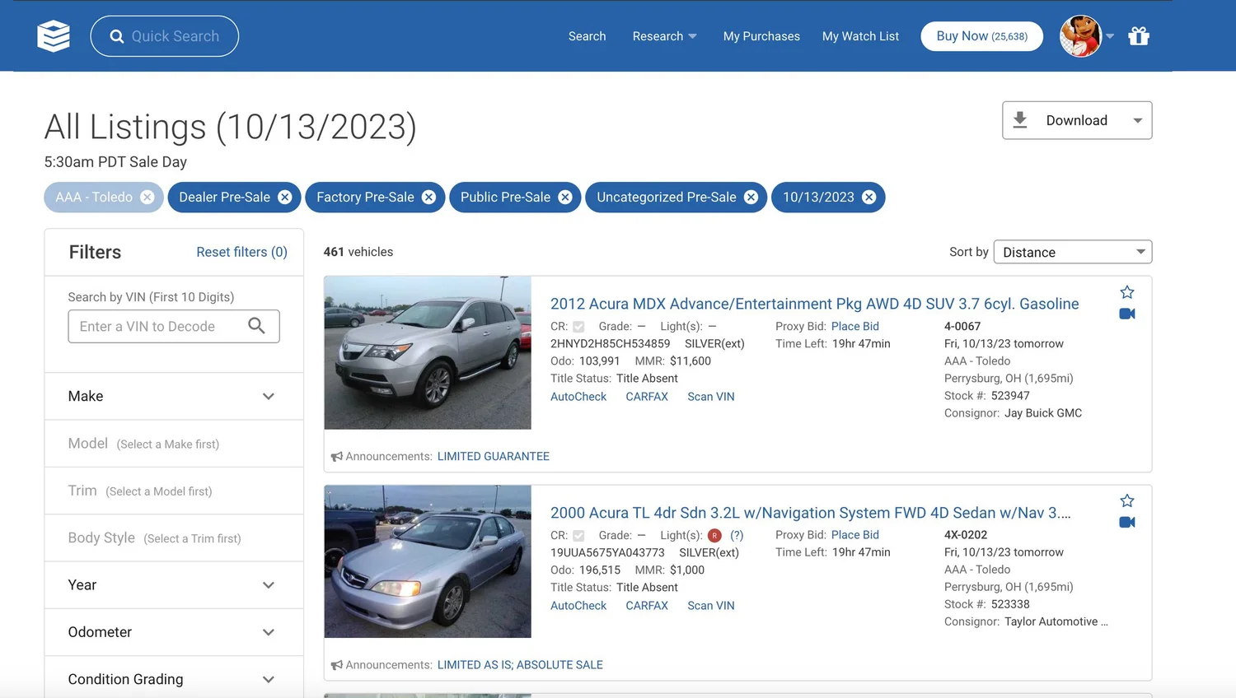1236x698 pixels.
Task: Click the Quick Search magnifier icon
Action: 117,35
